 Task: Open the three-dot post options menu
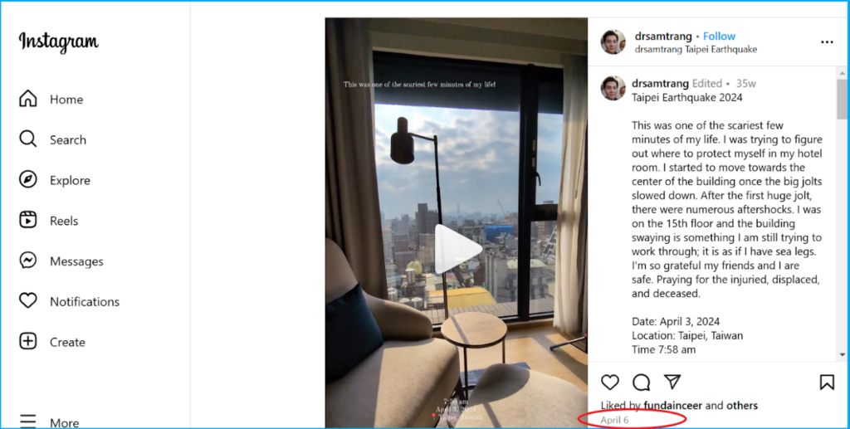pyautogui.click(x=827, y=42)
